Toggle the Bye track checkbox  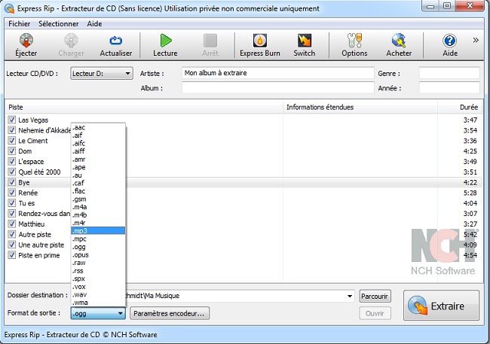pos(12,182)
